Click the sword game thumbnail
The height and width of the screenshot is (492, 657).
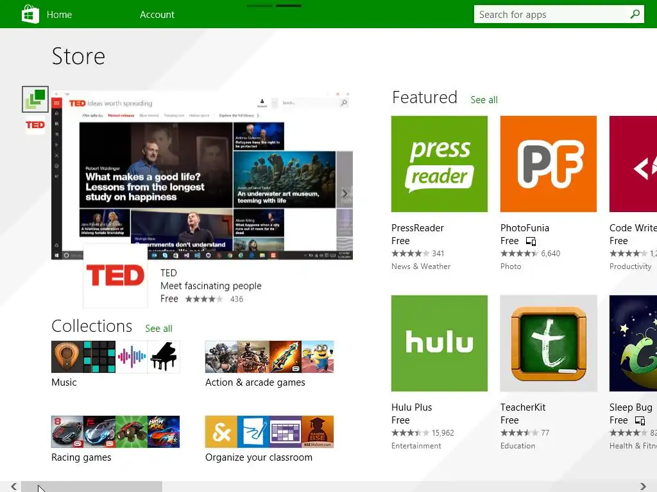click(286, 357)
